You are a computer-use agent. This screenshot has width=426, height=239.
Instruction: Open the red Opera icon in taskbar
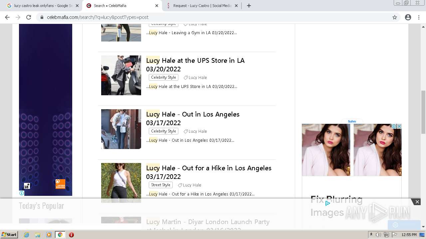coord(71,235)
